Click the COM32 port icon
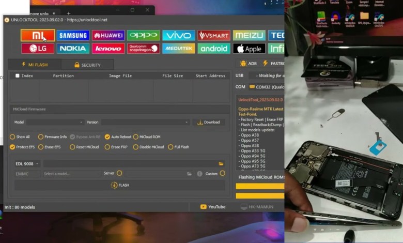The height and width of the screenshot is (243, 403). click(x=252, y=87)
